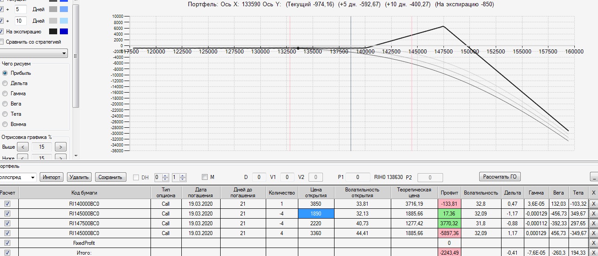Image resolution: width=598 pixels, height=256 pixels.
Task: Click the RI147500BC0 code cell
Action: coord(84,223)
